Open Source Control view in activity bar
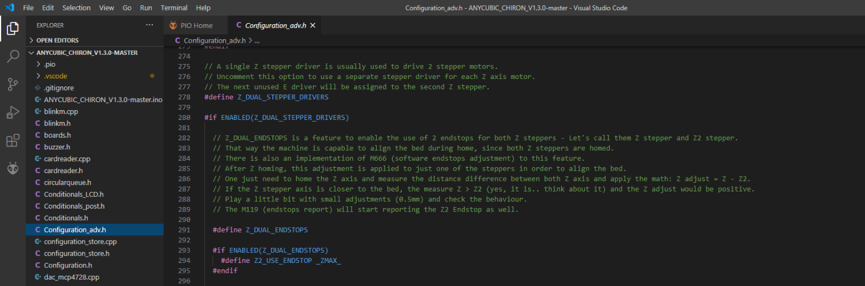This screenshot has height=286, width=865. coord(13,84)
